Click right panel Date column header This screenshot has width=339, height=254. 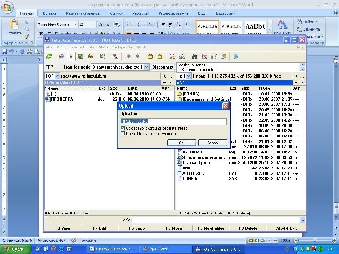pos(275,88)
